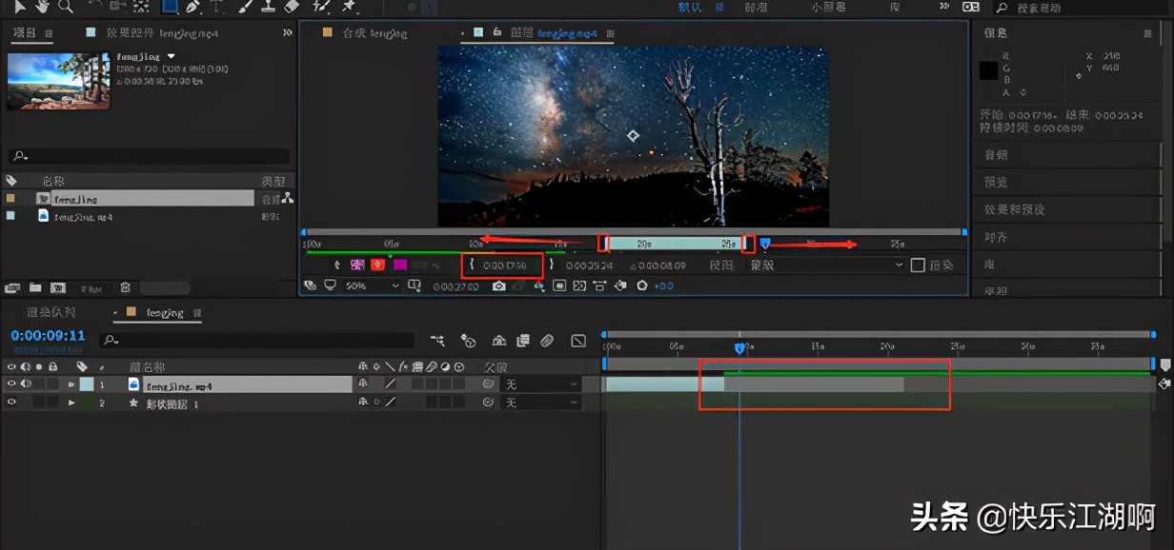
Task: Expand the Align panel on right
Action: [997, 238]
